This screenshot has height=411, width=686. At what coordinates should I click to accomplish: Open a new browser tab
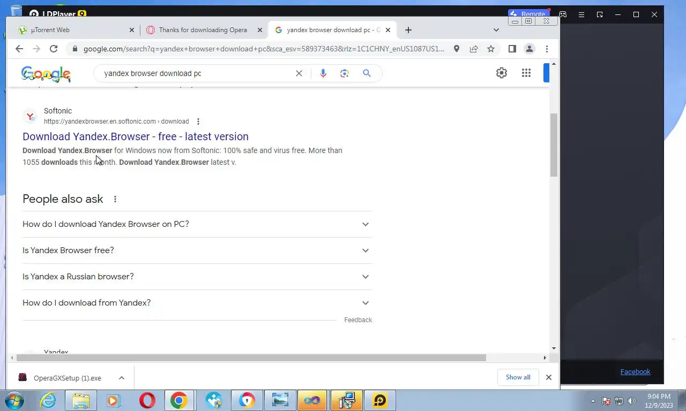[x=408, y=30]
